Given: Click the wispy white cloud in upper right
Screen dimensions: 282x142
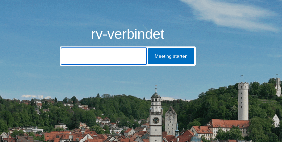Looking at the screenshot, I should click(233, 13).
